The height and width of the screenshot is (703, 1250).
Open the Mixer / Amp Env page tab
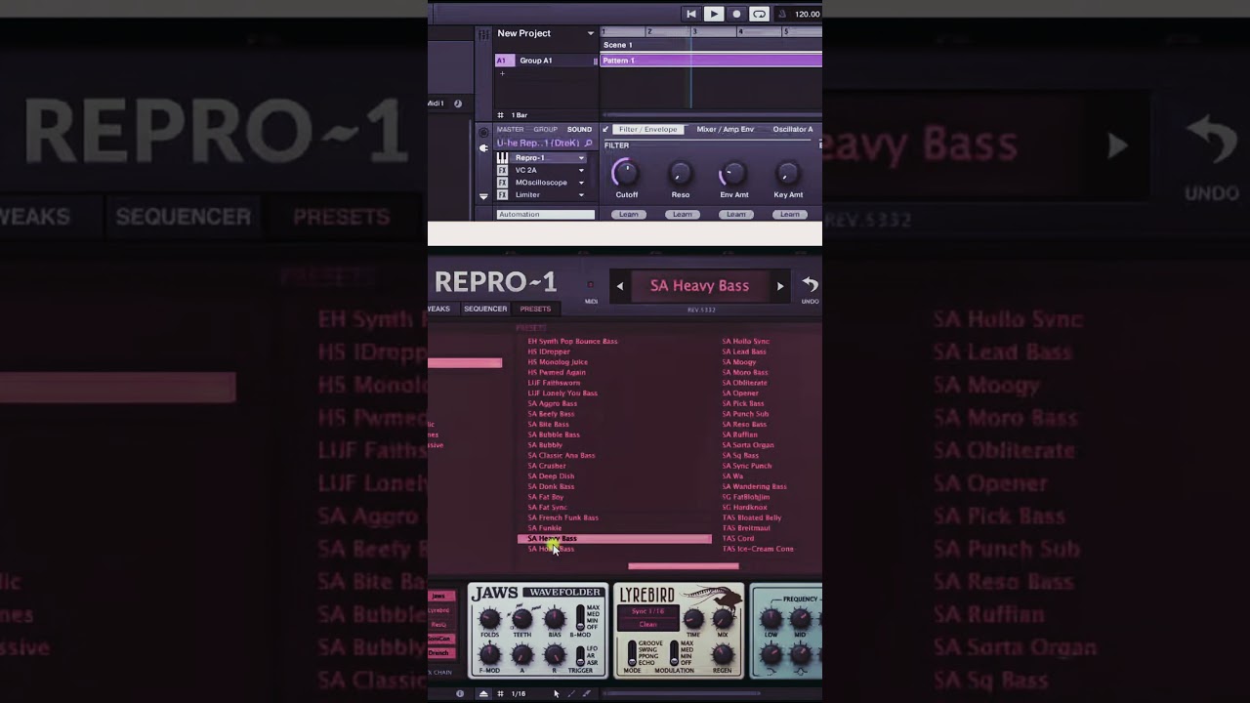tap(725, 129)
